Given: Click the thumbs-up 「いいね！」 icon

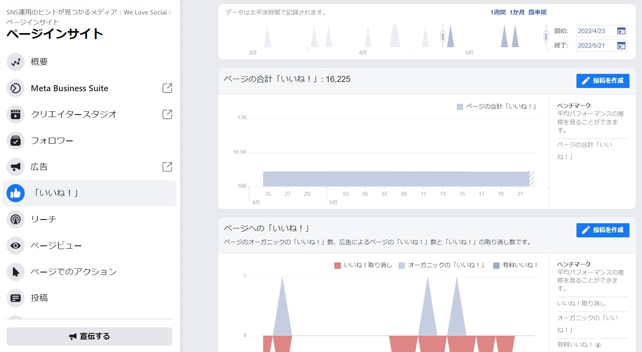Looking at the screenshot, I should coord(15,193).
